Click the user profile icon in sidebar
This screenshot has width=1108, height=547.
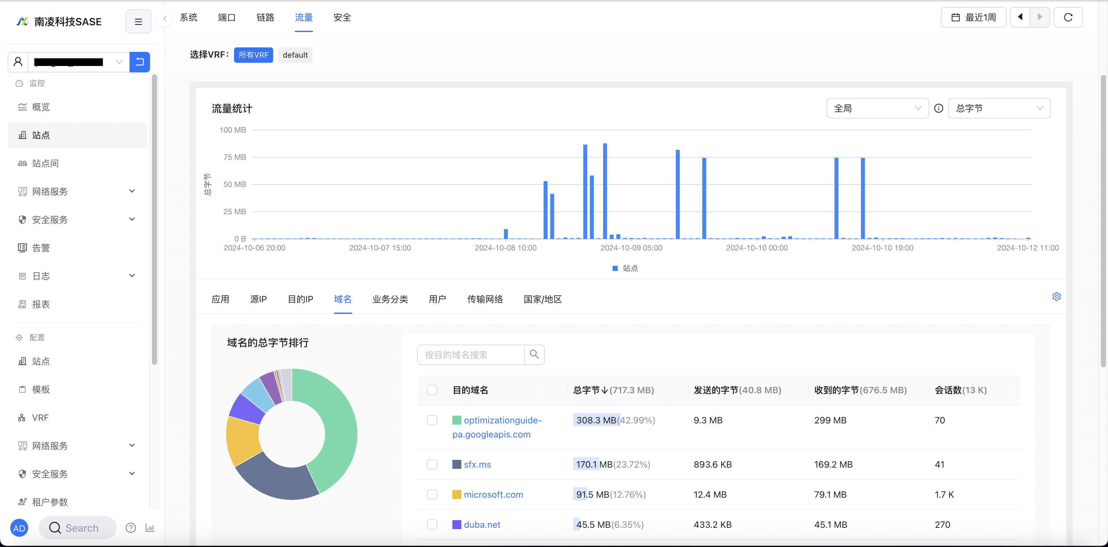(18, 62)
